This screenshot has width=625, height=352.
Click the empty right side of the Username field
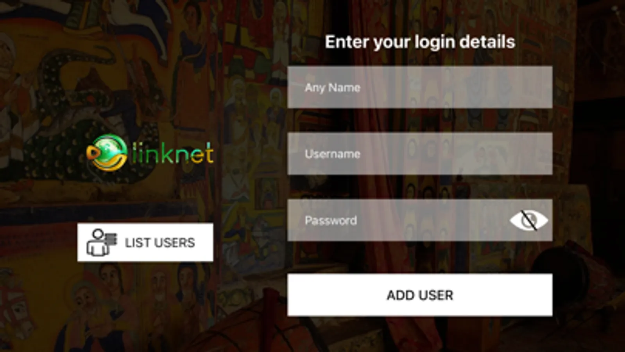[x=469, y=154]
